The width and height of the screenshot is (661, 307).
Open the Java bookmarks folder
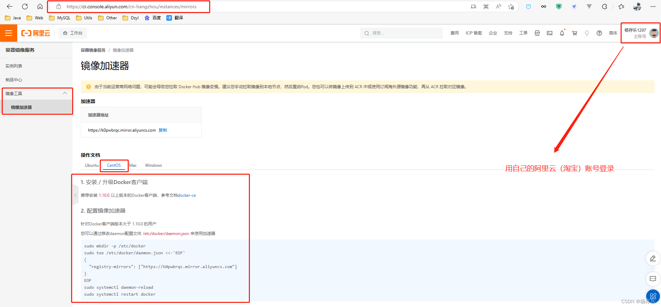(13, 18)
